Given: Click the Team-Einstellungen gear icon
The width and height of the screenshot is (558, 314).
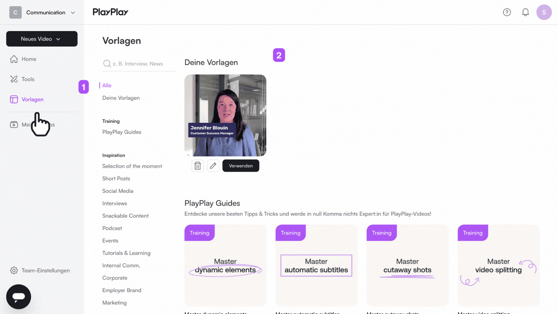Looking at the screenshot, I should [x=14, y=270].
